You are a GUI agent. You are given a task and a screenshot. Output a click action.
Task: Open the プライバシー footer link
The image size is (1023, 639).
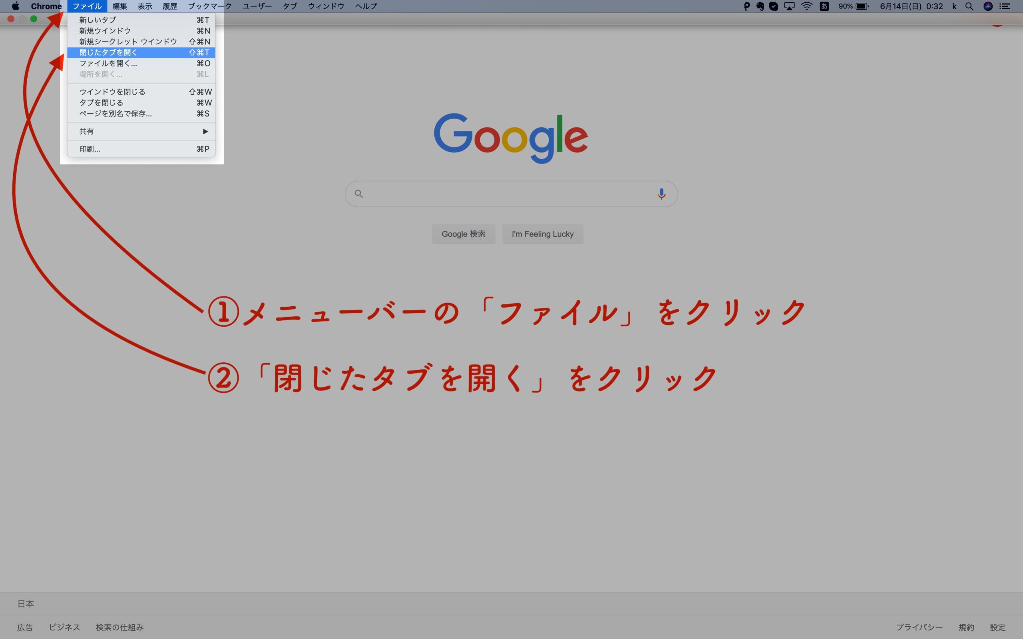coord(919,627)
